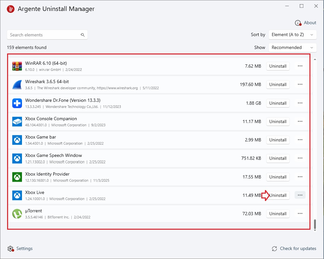Select the green Xbox Identity Provider icon
The image size is (324, 259).
coord(17,177)
